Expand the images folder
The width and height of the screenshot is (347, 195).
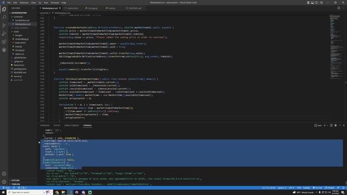[19, 35]
